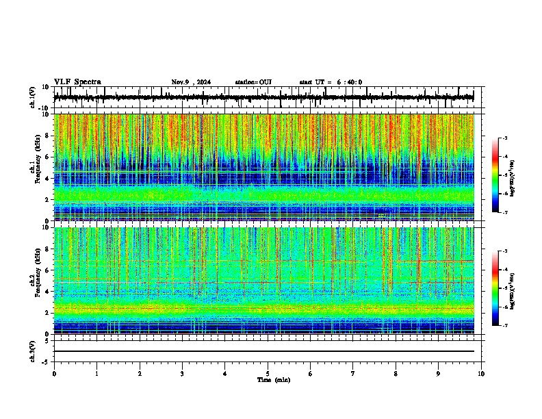Click the "5" tick on the ch.3(V) axis
The height and width of the screenshot is (419, 542).
[48, 340]
